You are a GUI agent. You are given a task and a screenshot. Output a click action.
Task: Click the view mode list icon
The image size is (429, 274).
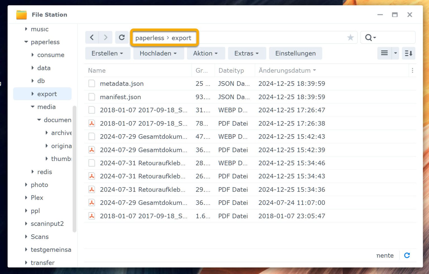(384, 53)
